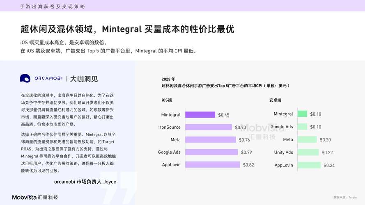Click the $0.22 value

pos(327,153)
